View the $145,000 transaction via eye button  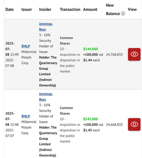[x=134, y=125]
